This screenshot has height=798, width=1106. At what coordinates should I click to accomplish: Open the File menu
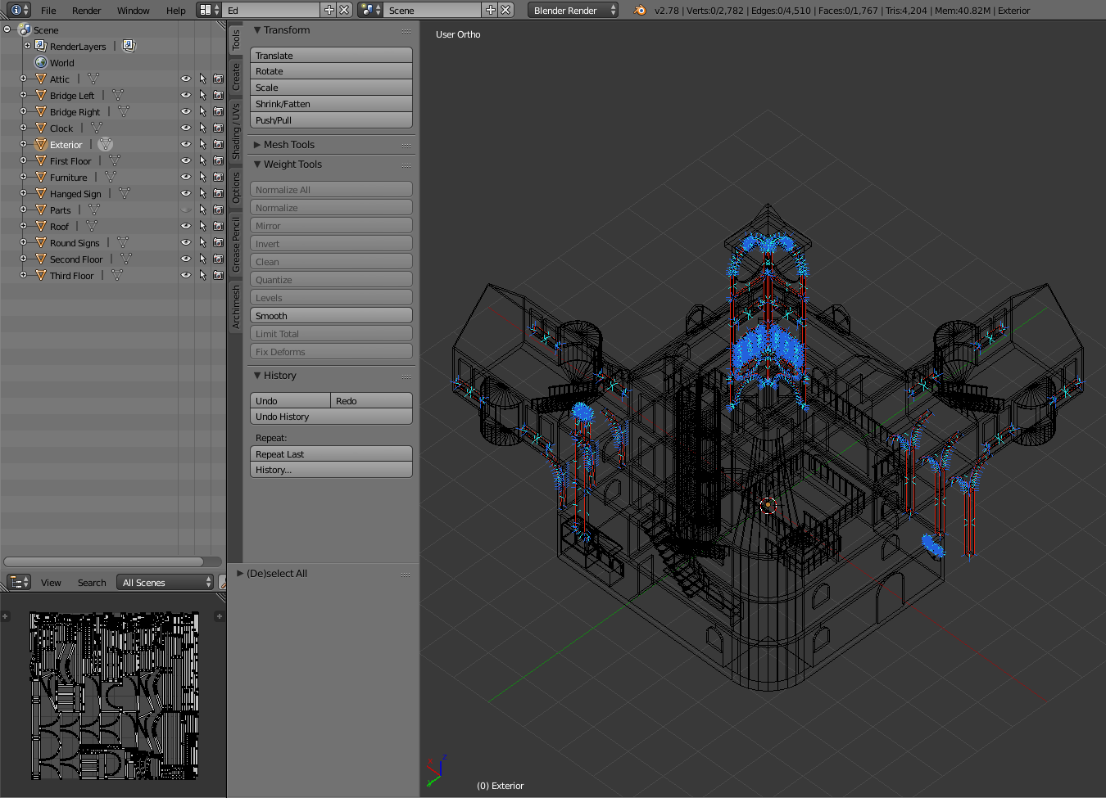48,11
